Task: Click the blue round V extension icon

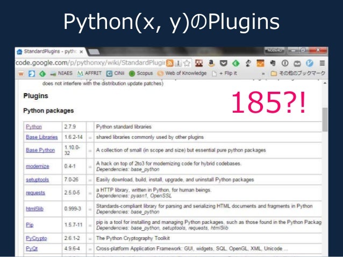Action: [x=309, y=63]
